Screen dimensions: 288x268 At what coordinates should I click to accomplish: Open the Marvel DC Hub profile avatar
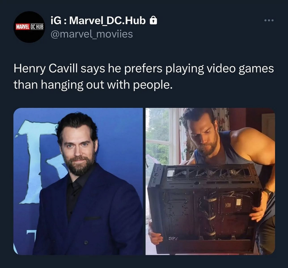tap(29, 27)
